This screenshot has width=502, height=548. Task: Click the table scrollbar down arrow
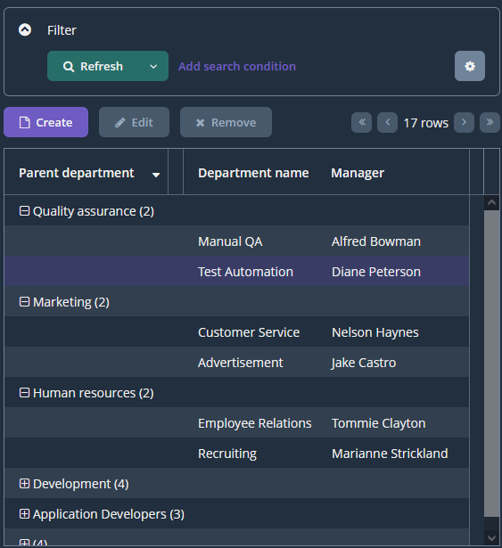point(491,537)
